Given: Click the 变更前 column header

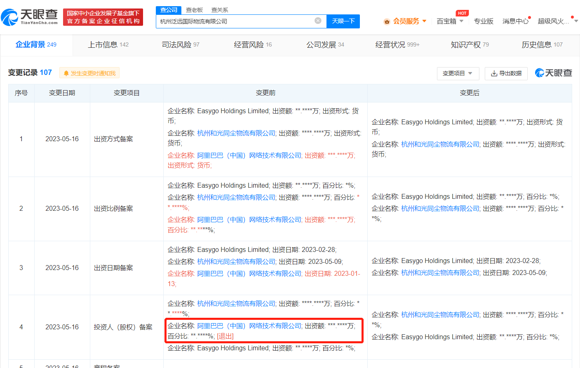Looking at the screenshot, I should [265, 93].
